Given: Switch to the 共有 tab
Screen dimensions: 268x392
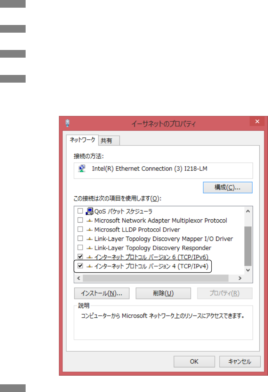Looking at the screenshot, I should tap(109, 141).
